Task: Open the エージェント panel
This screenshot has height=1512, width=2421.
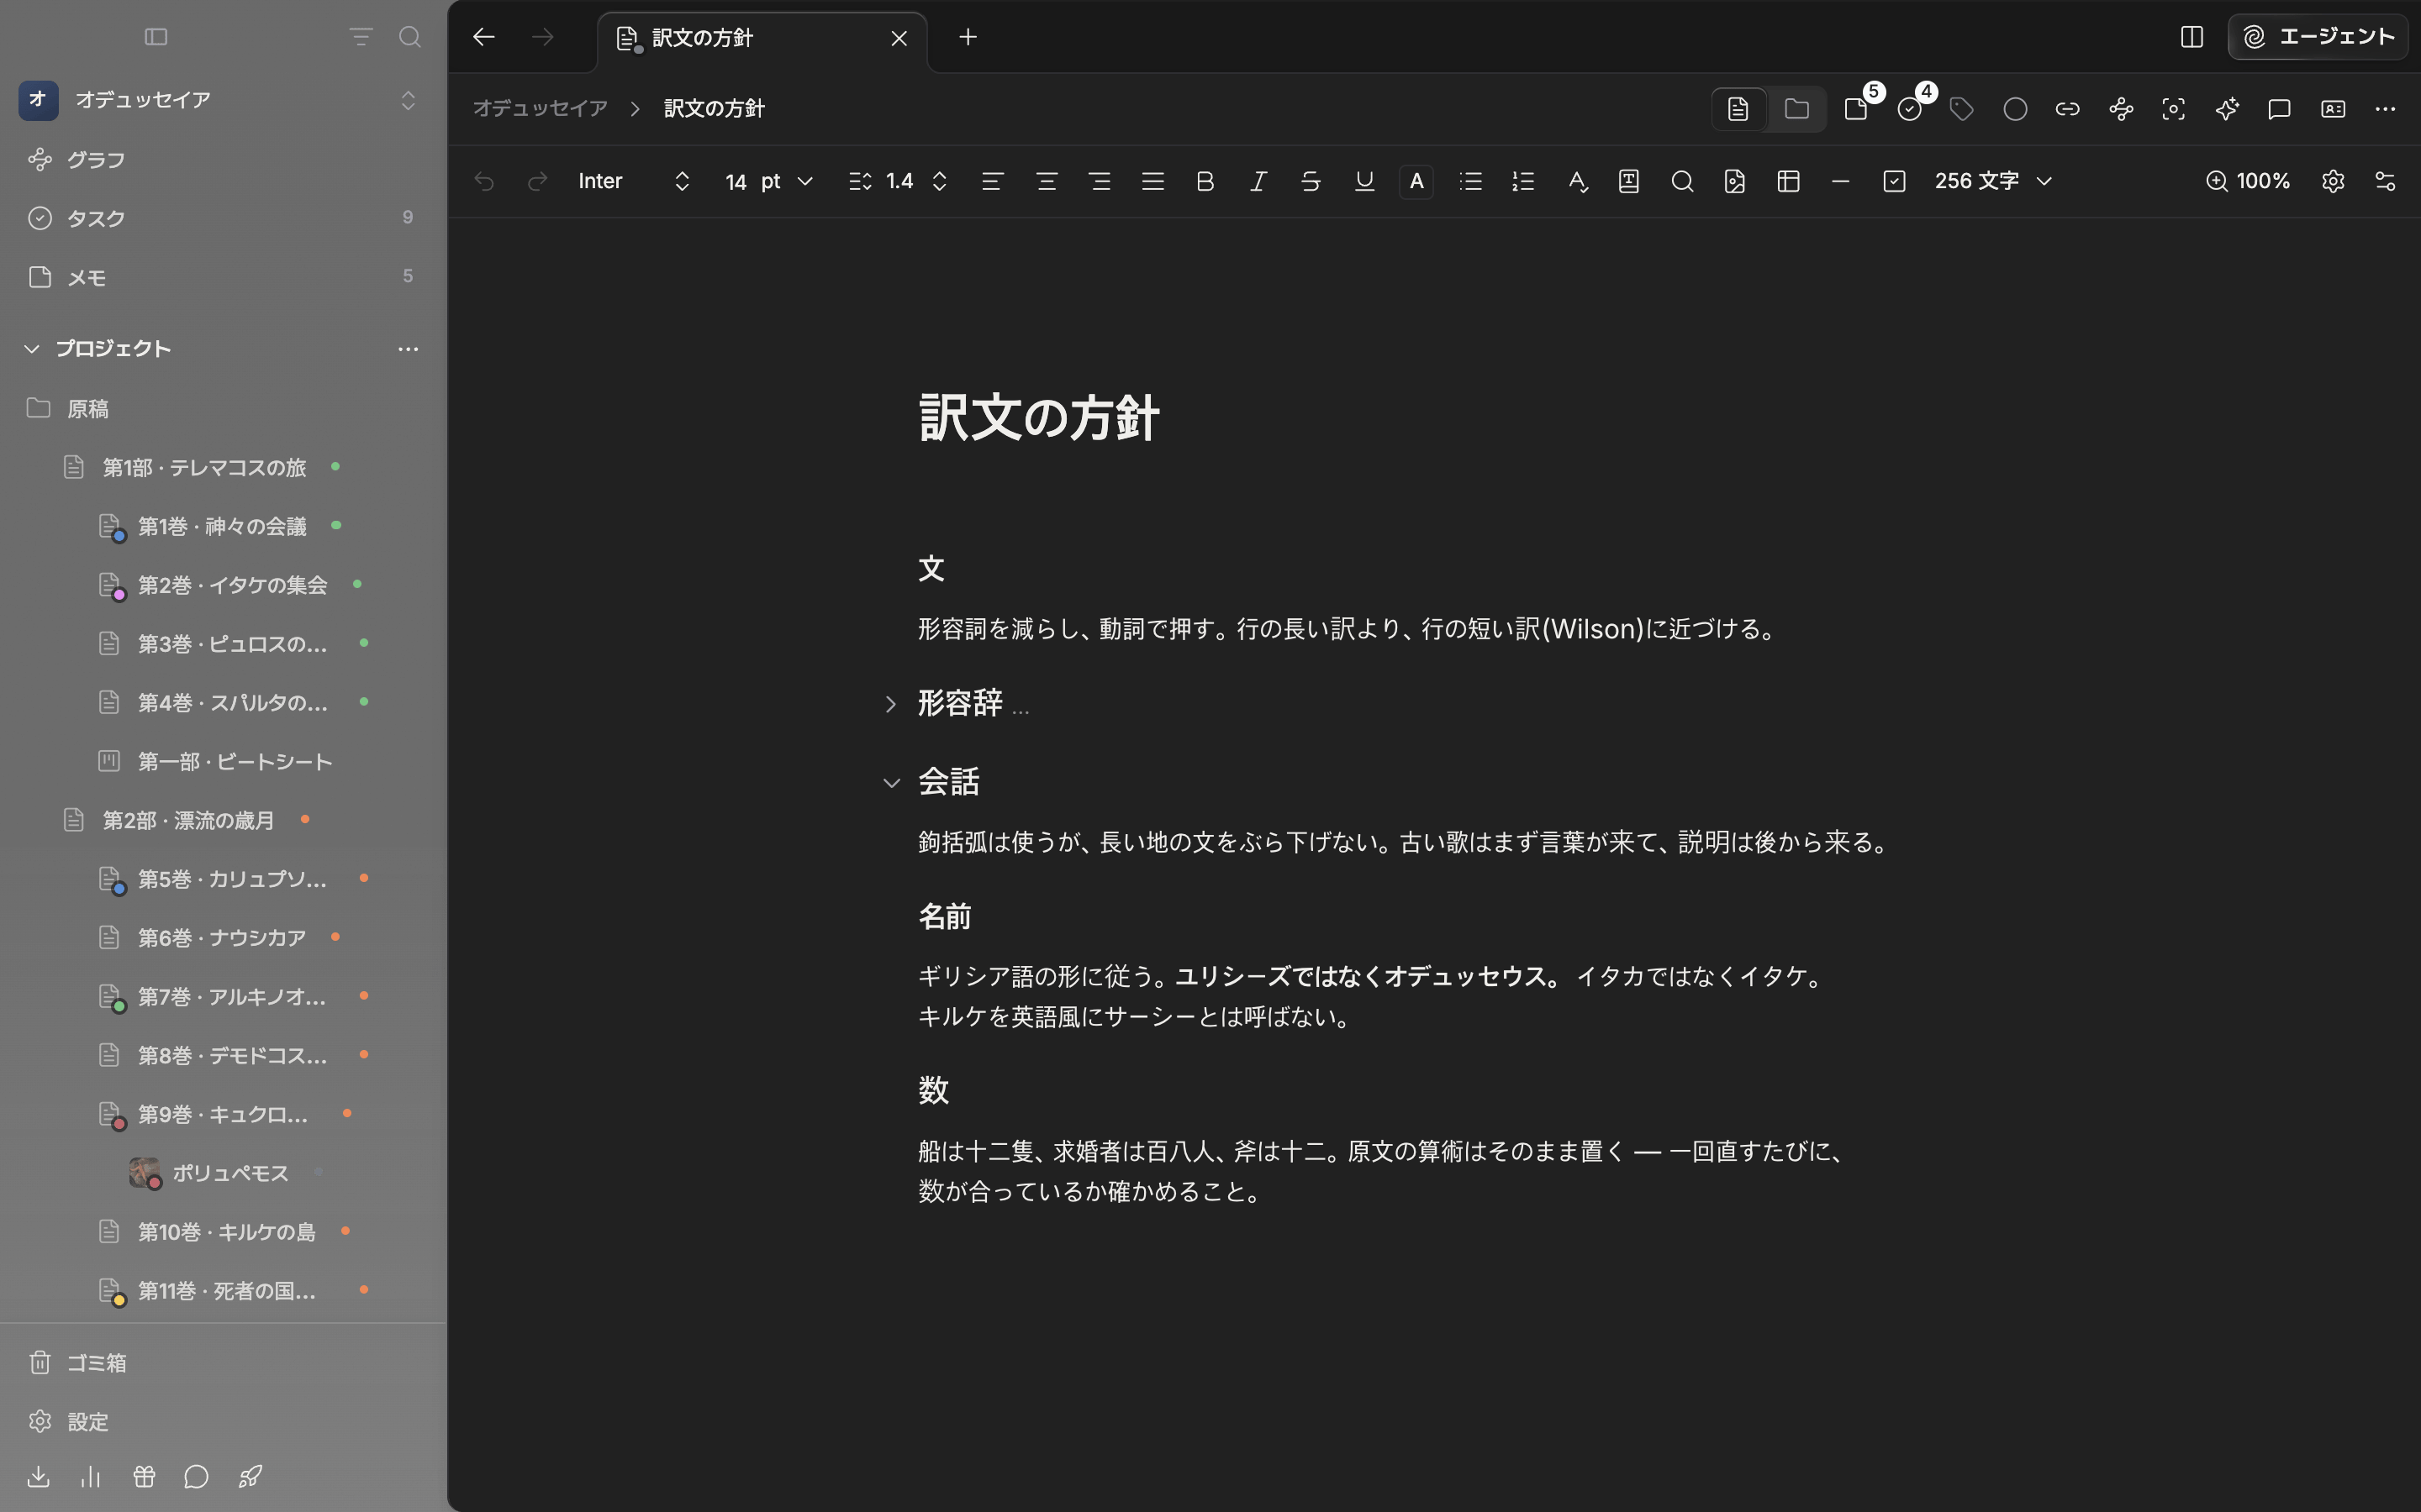Action: [x=2317, y=37]
